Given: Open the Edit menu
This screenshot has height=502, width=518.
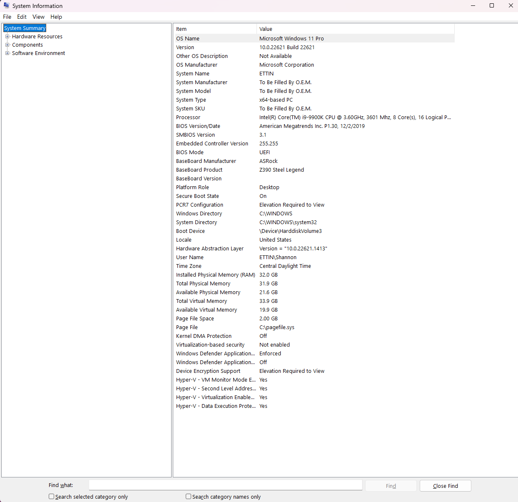Looking at the screenshot, I should (22, 17).
